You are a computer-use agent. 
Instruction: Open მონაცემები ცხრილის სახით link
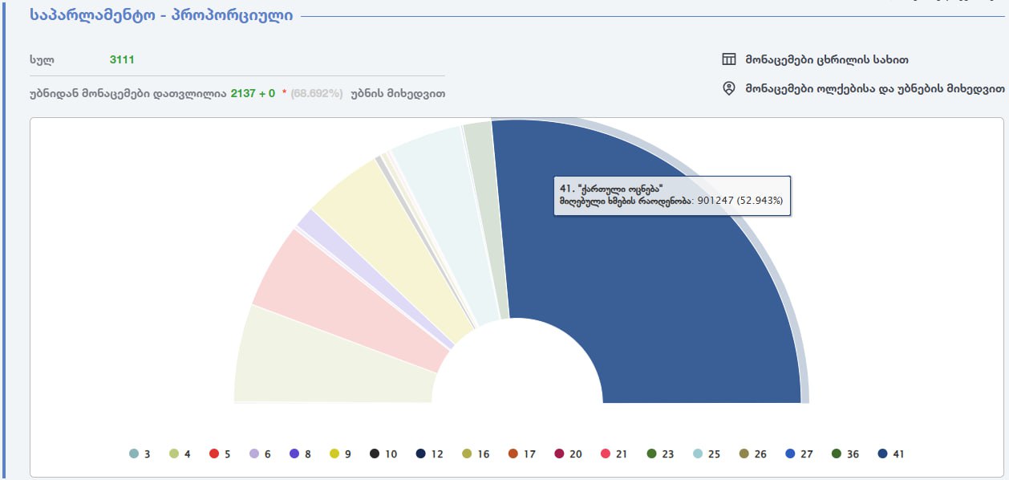827,59
